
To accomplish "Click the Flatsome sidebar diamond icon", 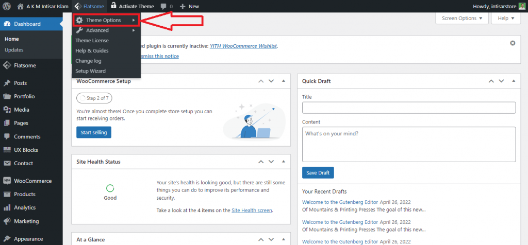I will [7, 65].
